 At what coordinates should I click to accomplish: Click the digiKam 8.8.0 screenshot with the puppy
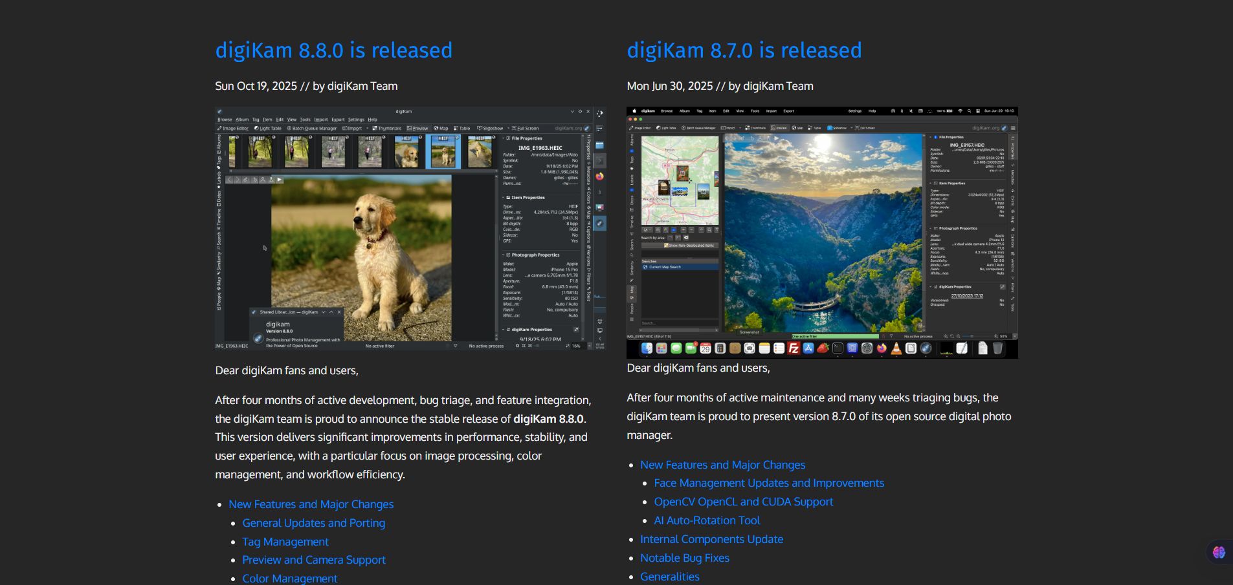tap(410, 228)
